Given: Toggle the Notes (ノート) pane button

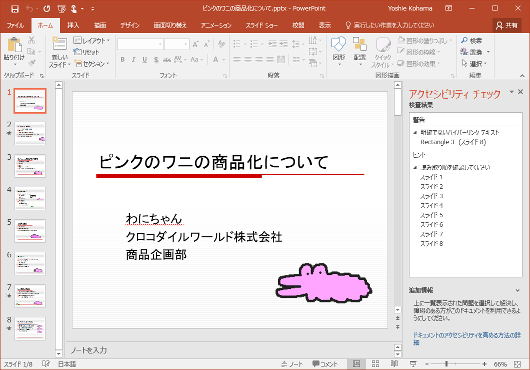Looking at the screenshot, I should tap(292, 364).
